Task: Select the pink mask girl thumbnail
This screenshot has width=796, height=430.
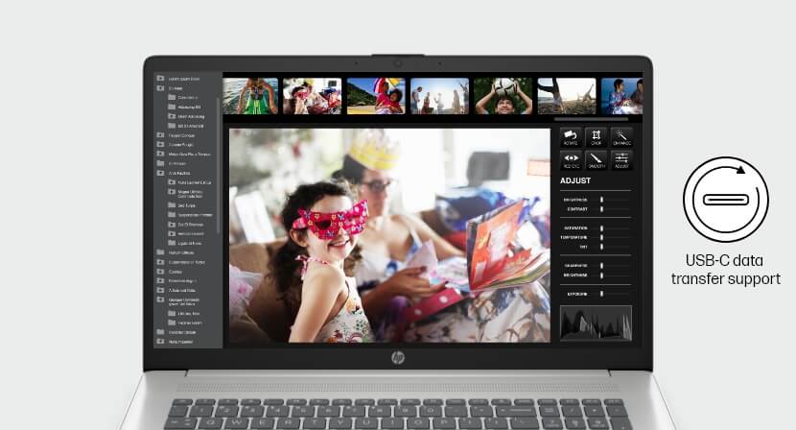Action: [x=312, y=96]
